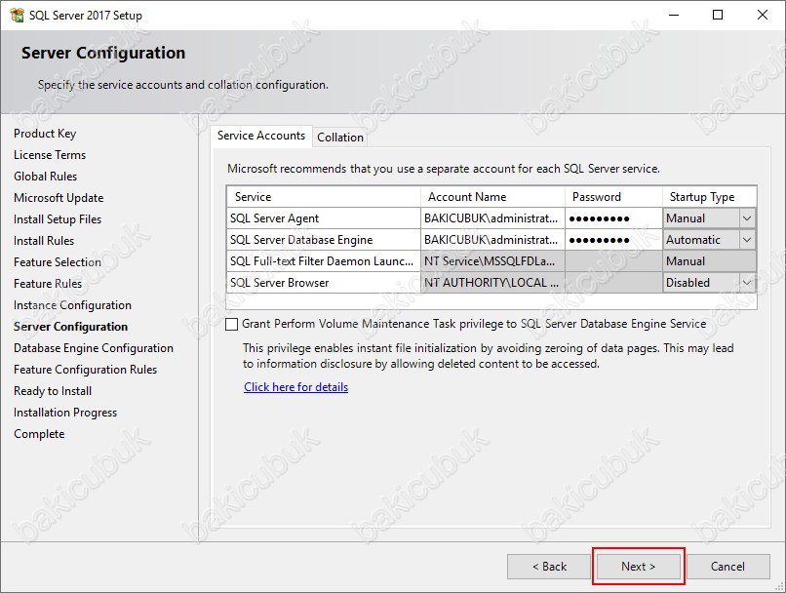Select Feature Selection step in sidebar

point(58,262)
